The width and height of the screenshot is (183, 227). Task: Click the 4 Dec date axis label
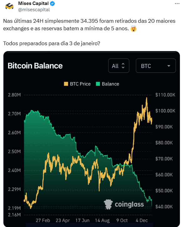coord(142,220)
